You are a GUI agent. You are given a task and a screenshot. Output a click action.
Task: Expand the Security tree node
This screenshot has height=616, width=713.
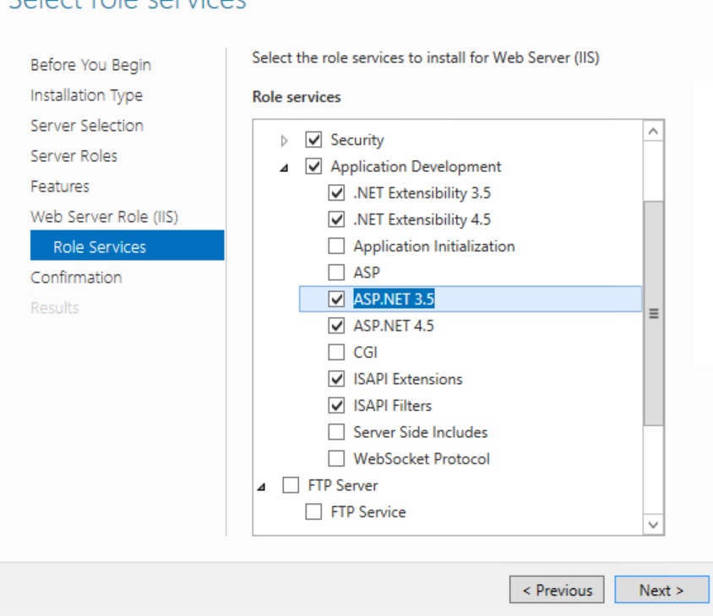click(286, 139)
